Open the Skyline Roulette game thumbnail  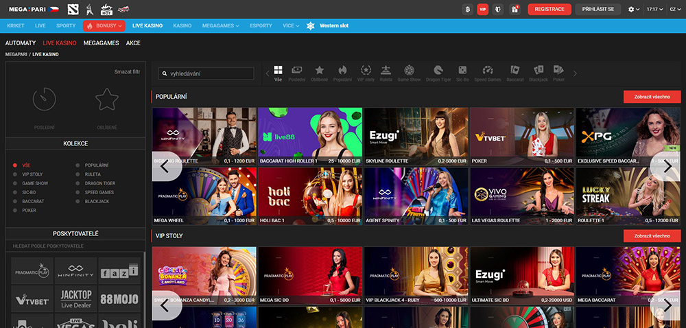click(x=416, y=136)
